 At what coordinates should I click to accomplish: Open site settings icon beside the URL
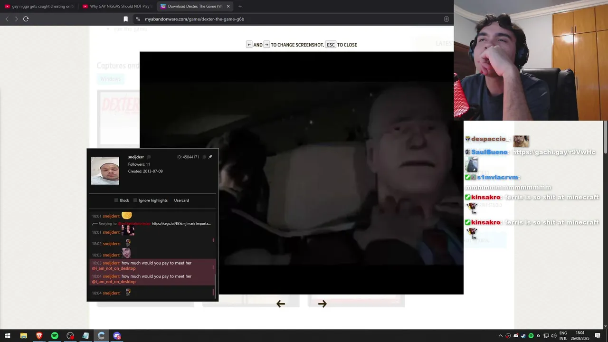click(x=138, y=19)
